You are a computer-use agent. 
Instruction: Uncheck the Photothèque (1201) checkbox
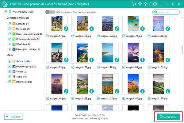coord(10,67)
